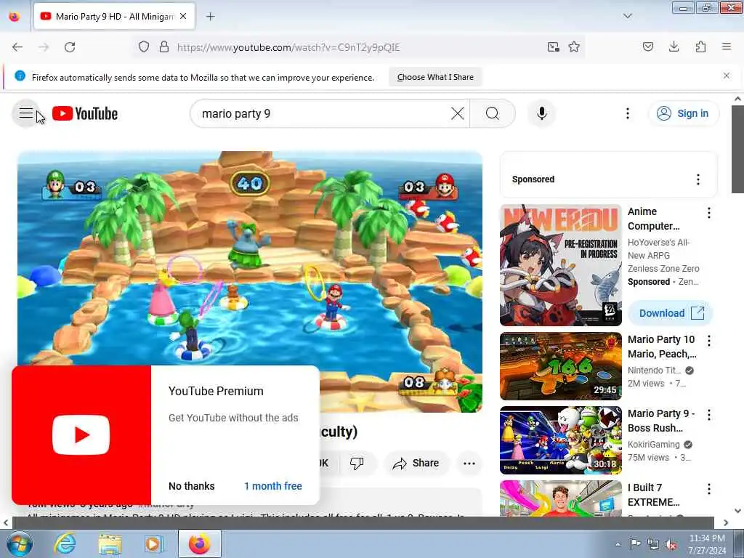The height and width of the screenshot is (558, 744).
Task: Open Windows Media Player taskbar icon
Action: coord(154,543)
